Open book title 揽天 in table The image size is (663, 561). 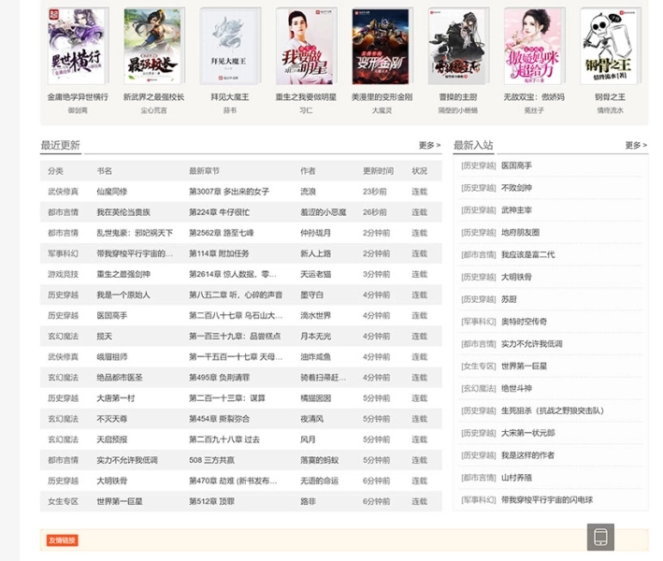click(105, 337)
